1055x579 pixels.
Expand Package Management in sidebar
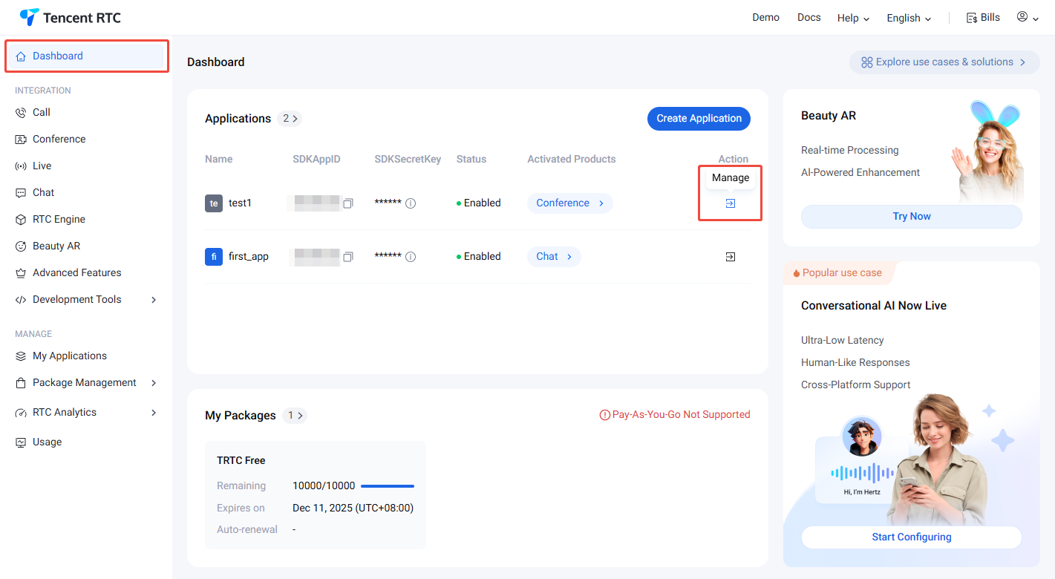click(154, 383)
